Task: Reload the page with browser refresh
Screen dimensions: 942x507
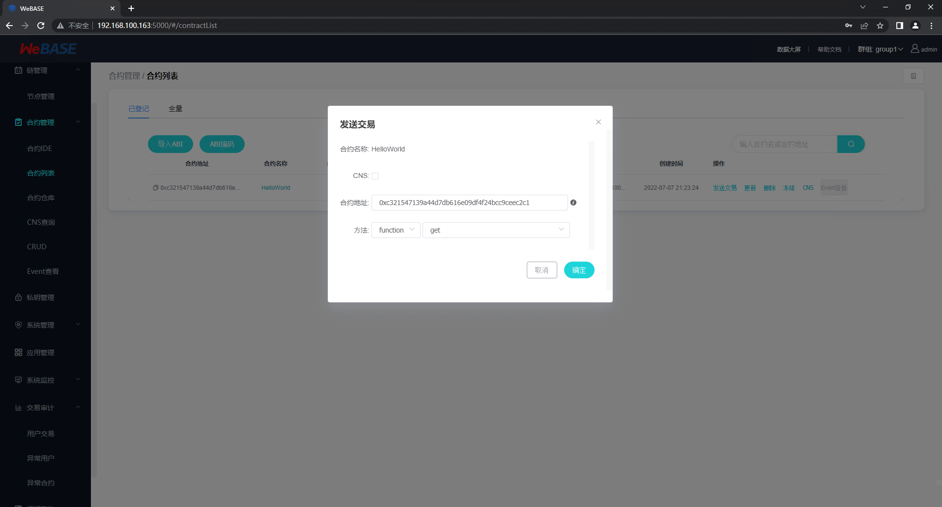Action: tap(41, 26)
